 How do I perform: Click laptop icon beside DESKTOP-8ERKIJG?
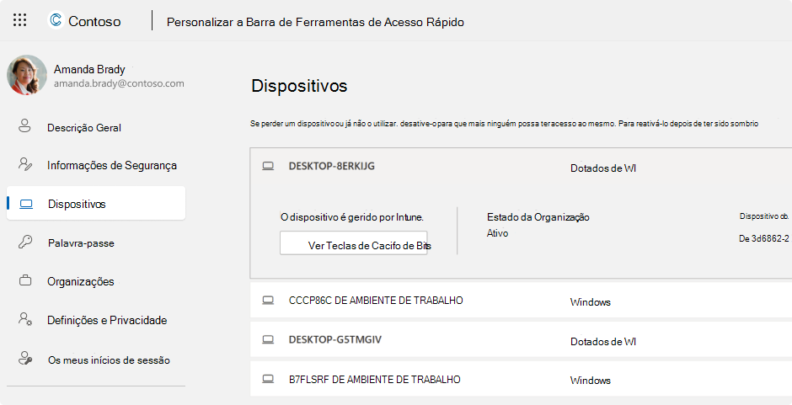tap(268, 166)
